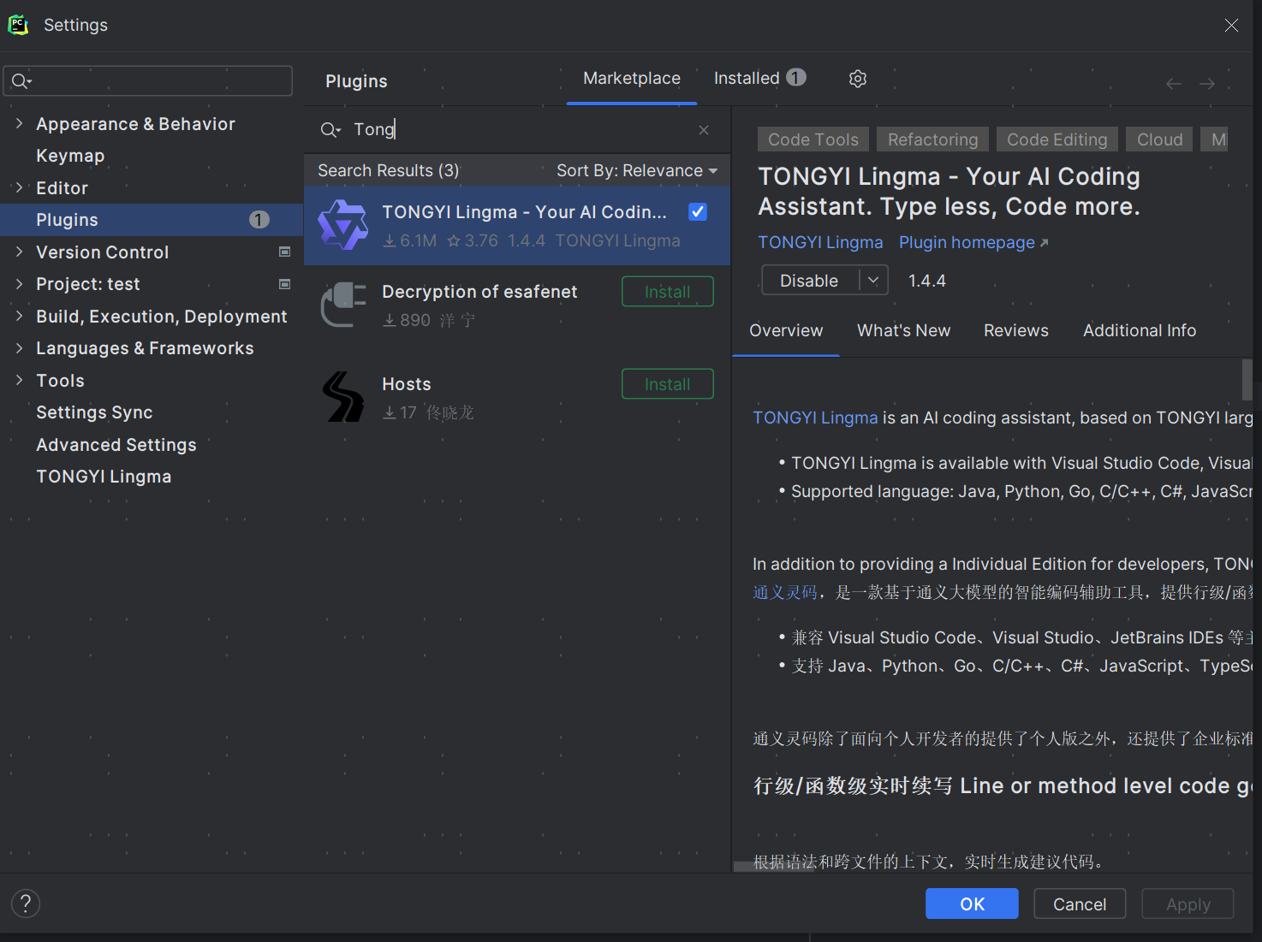Uncheck the TONGYI Lingma plugin checkbox
Screen dimensions: 1262x942
(698, 211)
